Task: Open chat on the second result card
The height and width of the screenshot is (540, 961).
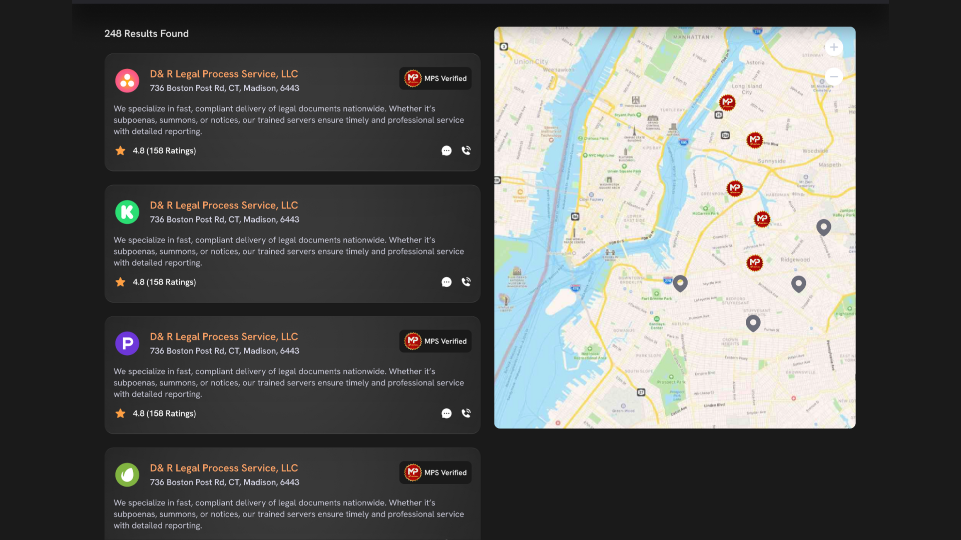Action: [x=446, y=282]
